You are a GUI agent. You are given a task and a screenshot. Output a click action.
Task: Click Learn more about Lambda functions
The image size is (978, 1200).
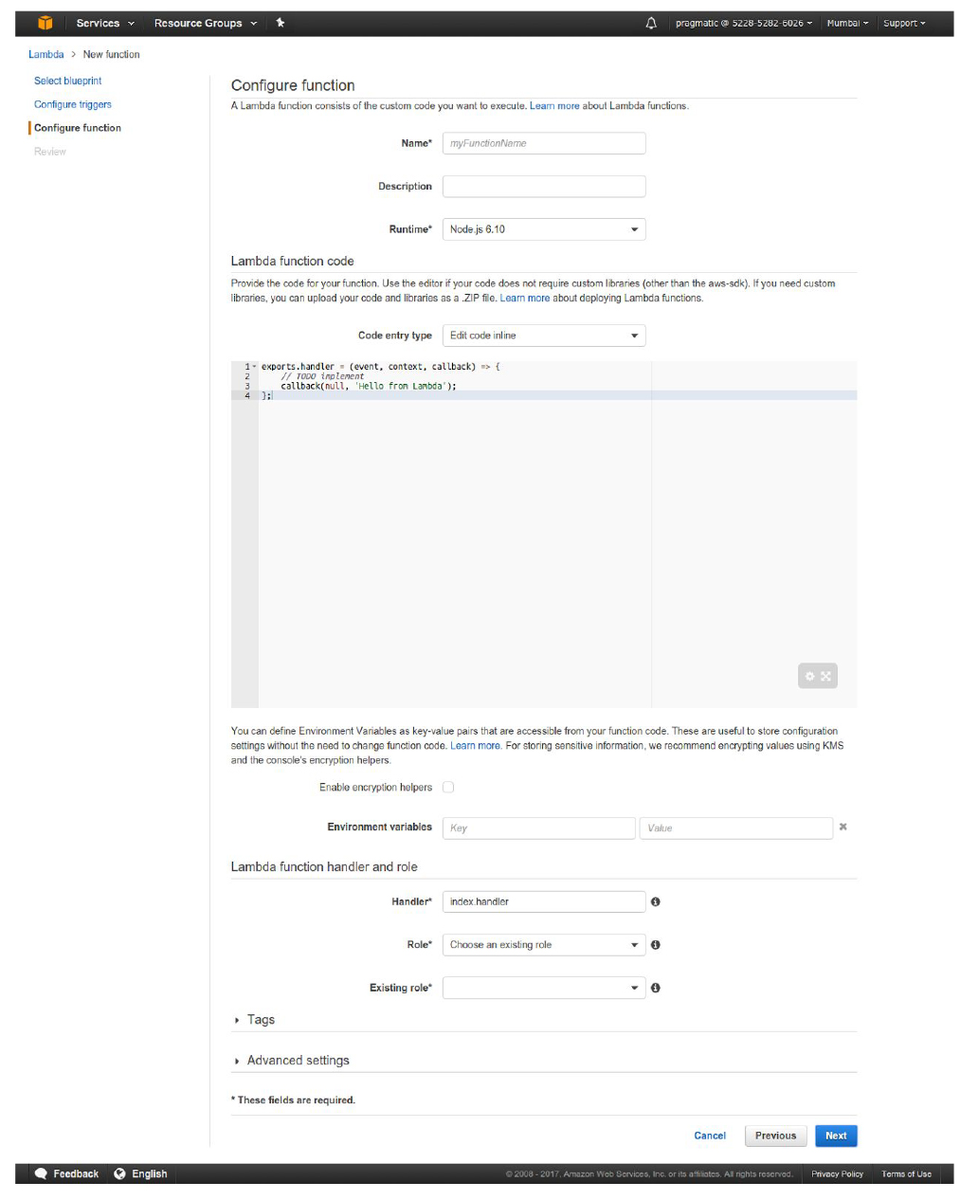554,106
